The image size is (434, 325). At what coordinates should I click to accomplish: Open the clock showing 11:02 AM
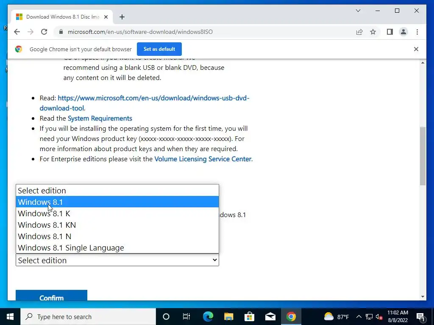tap(398, 317)
